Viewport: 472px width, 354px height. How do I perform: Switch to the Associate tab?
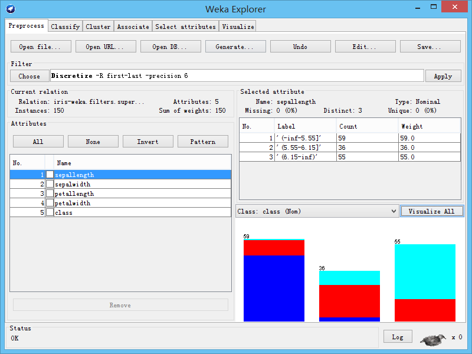[133, 27]
